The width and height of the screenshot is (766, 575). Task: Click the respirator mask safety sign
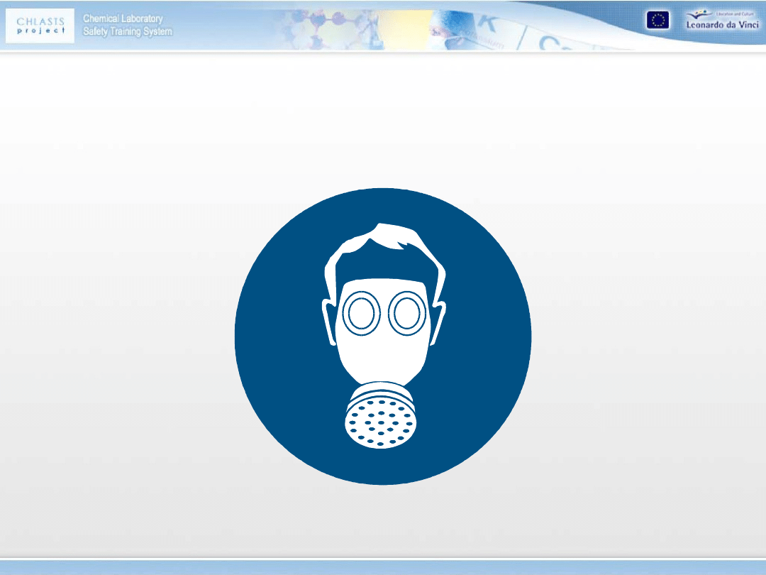tap(383, 336)
